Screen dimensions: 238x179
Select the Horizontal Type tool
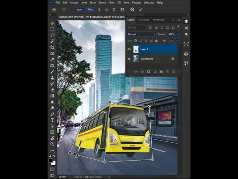52,120
